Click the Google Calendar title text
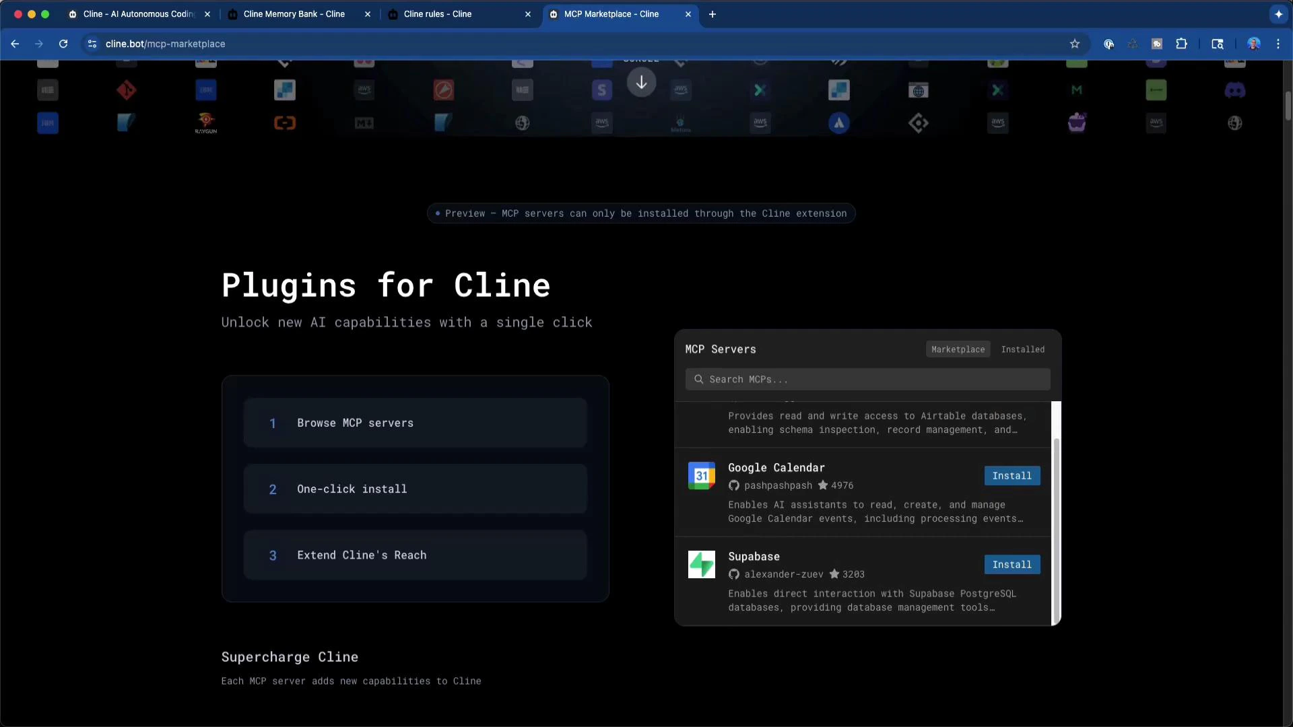This screenshot has width=1293, height=727. pyautogui.click(x=776, y=468)
